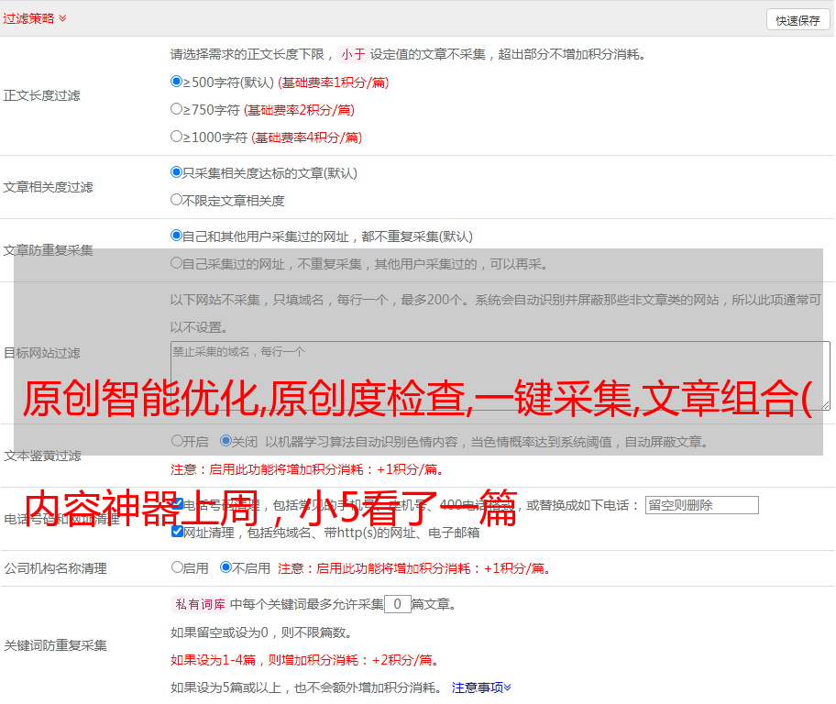Click the 私有词库 tag
Viewport: 836px width, 704px height.
tap(198, 604)
